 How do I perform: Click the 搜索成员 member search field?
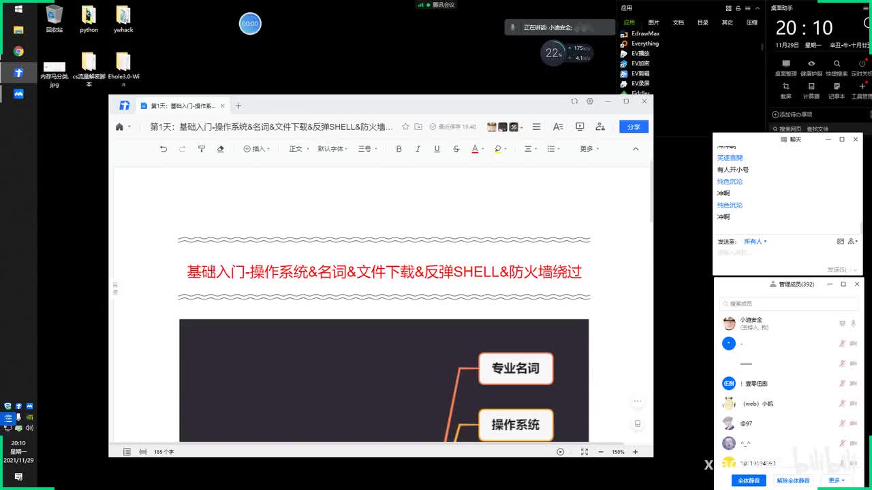tap(789, 304)
